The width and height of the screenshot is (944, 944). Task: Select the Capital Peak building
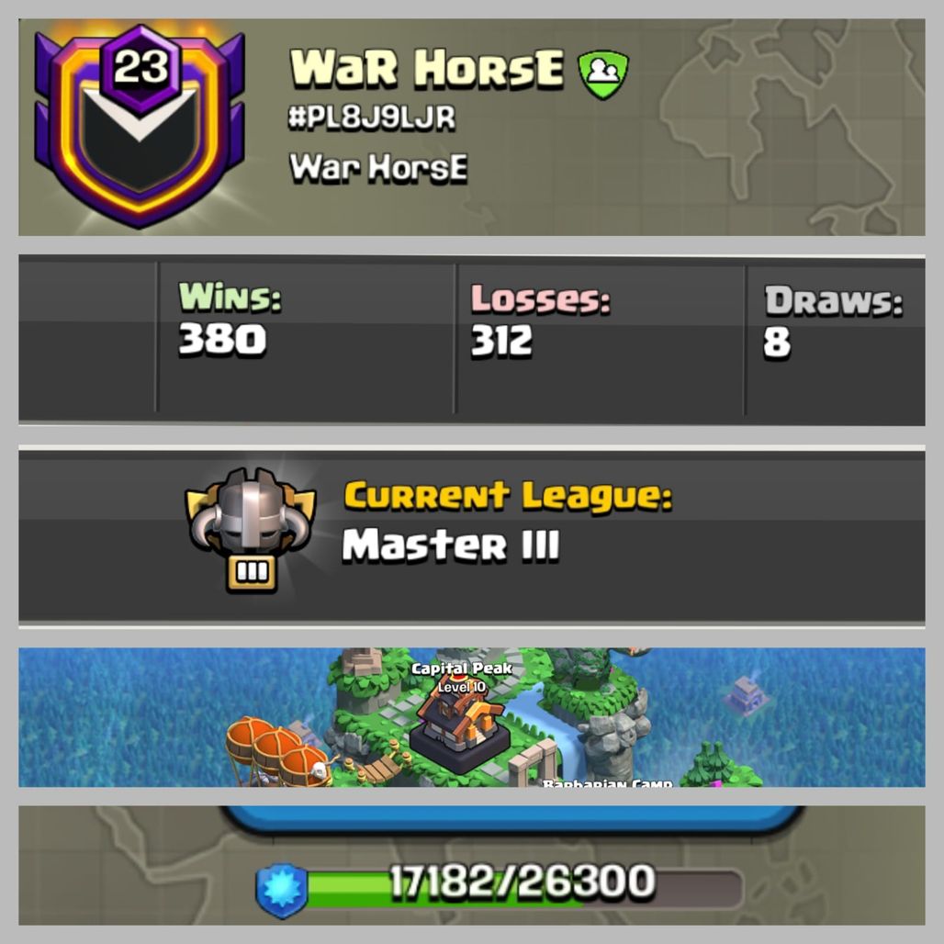point(459,733)
